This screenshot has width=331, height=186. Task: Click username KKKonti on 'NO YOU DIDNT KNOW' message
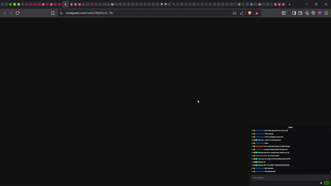(260, 165)
